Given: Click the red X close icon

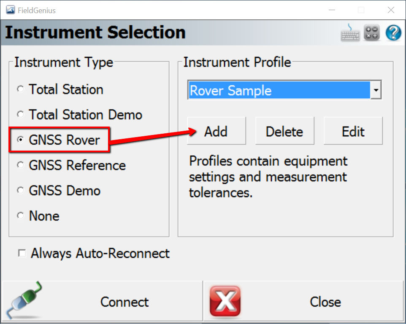Looking at the screenshot, I should (225, 301).
